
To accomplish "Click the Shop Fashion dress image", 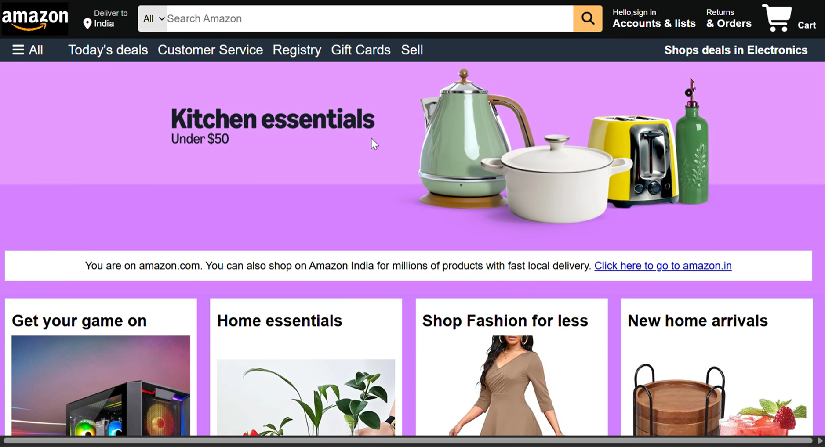I will pyautogui.click(x=512, y=385).
